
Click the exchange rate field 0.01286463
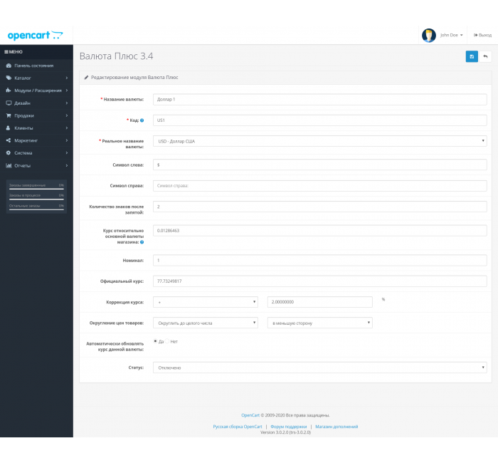point(320,231)
